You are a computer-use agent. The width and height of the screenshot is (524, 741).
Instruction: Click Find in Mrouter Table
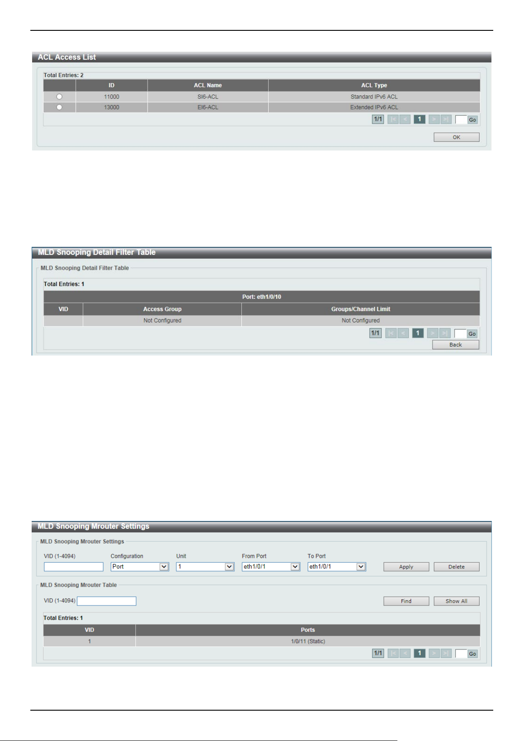(x=406, y=601)
